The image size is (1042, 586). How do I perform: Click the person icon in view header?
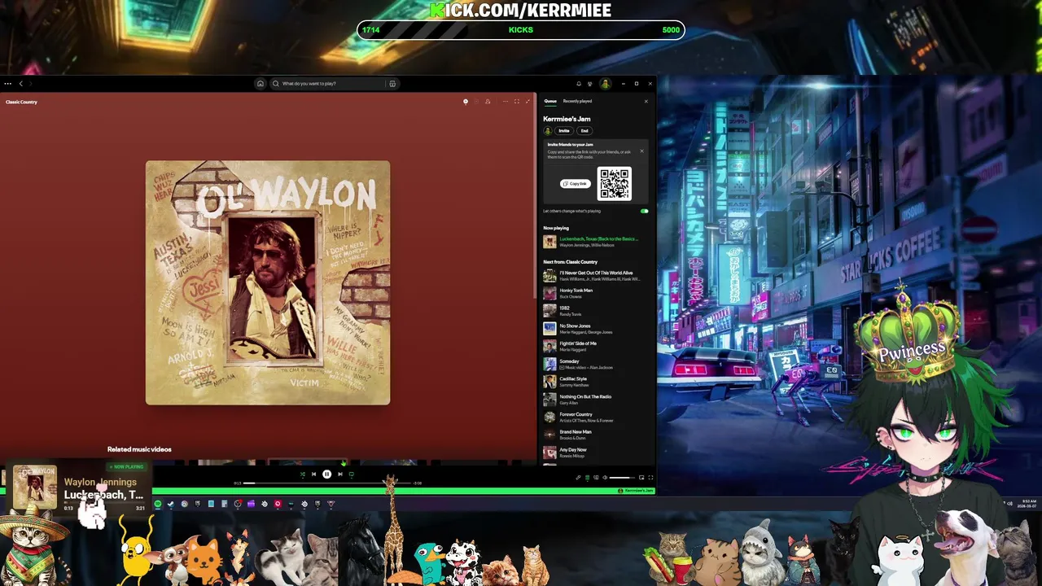(x=488, y=102)
